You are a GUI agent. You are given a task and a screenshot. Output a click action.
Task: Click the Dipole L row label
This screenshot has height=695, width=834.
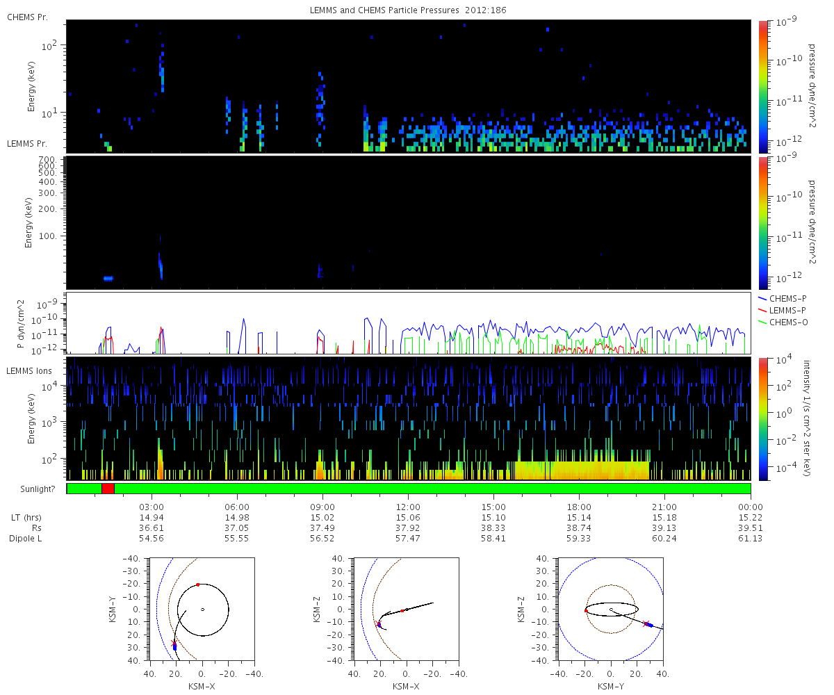pyautogui.click(x=28, y=539)
